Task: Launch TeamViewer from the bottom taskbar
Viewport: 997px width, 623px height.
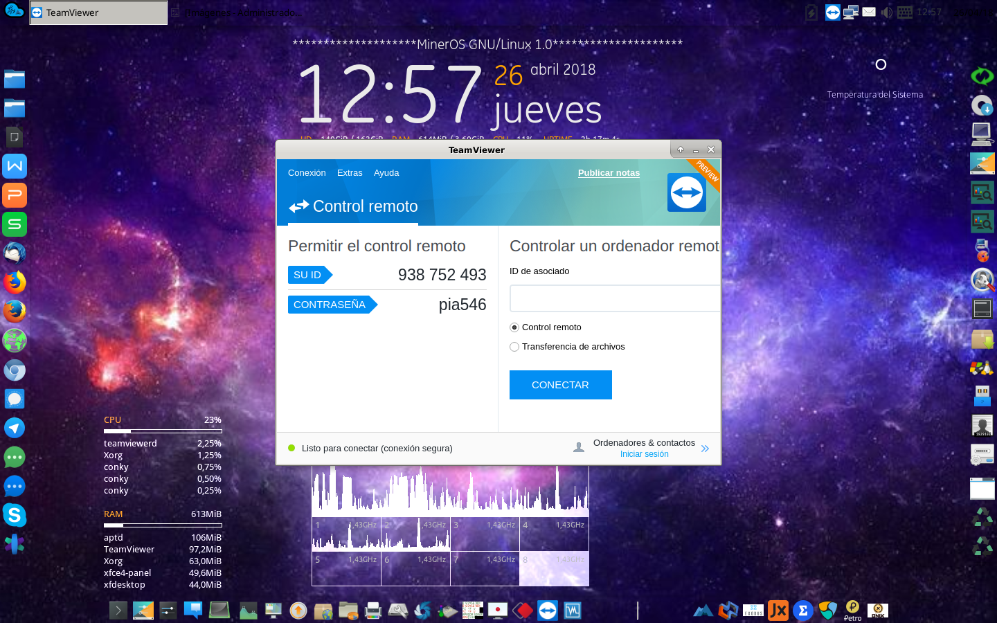Action: pos(547,611)
